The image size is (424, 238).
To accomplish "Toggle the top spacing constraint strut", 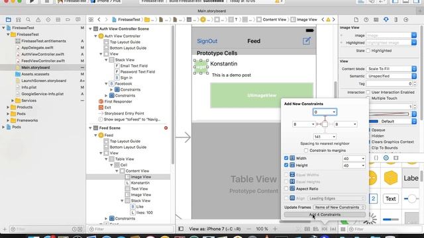I will (325, 118).
